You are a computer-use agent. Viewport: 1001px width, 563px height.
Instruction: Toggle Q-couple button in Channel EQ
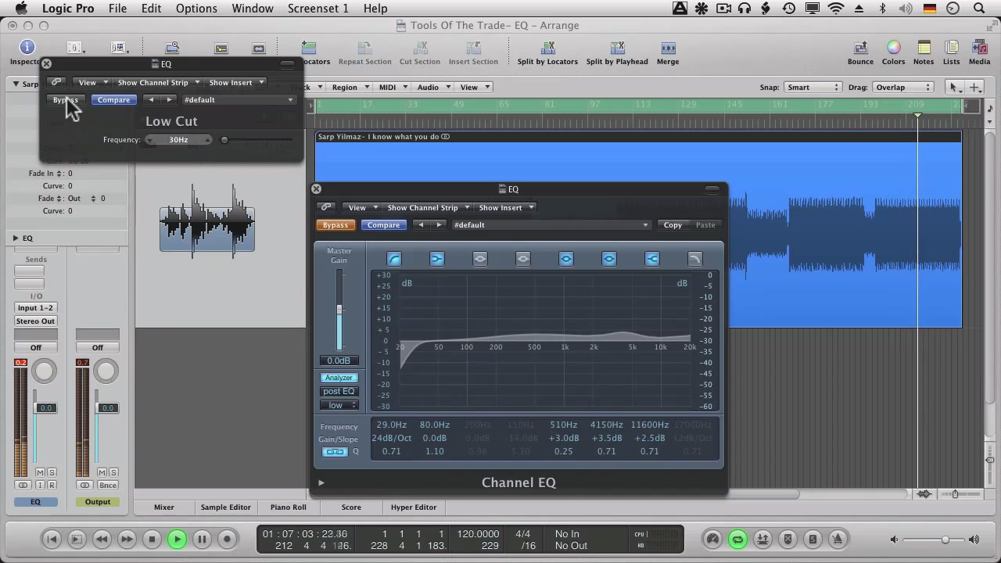[x=335, y=452]
